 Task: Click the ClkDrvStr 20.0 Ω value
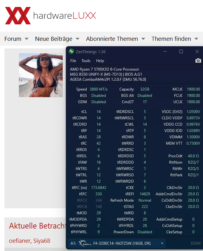tap(193, 188)
